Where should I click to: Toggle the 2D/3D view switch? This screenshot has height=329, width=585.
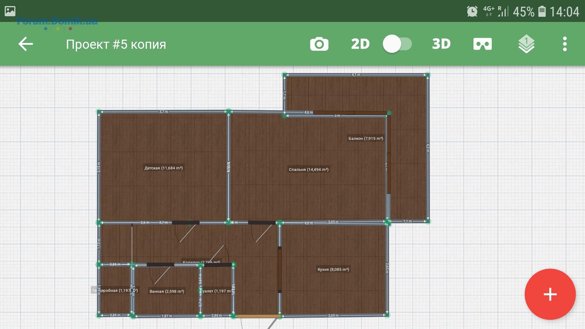pos(397,44)
